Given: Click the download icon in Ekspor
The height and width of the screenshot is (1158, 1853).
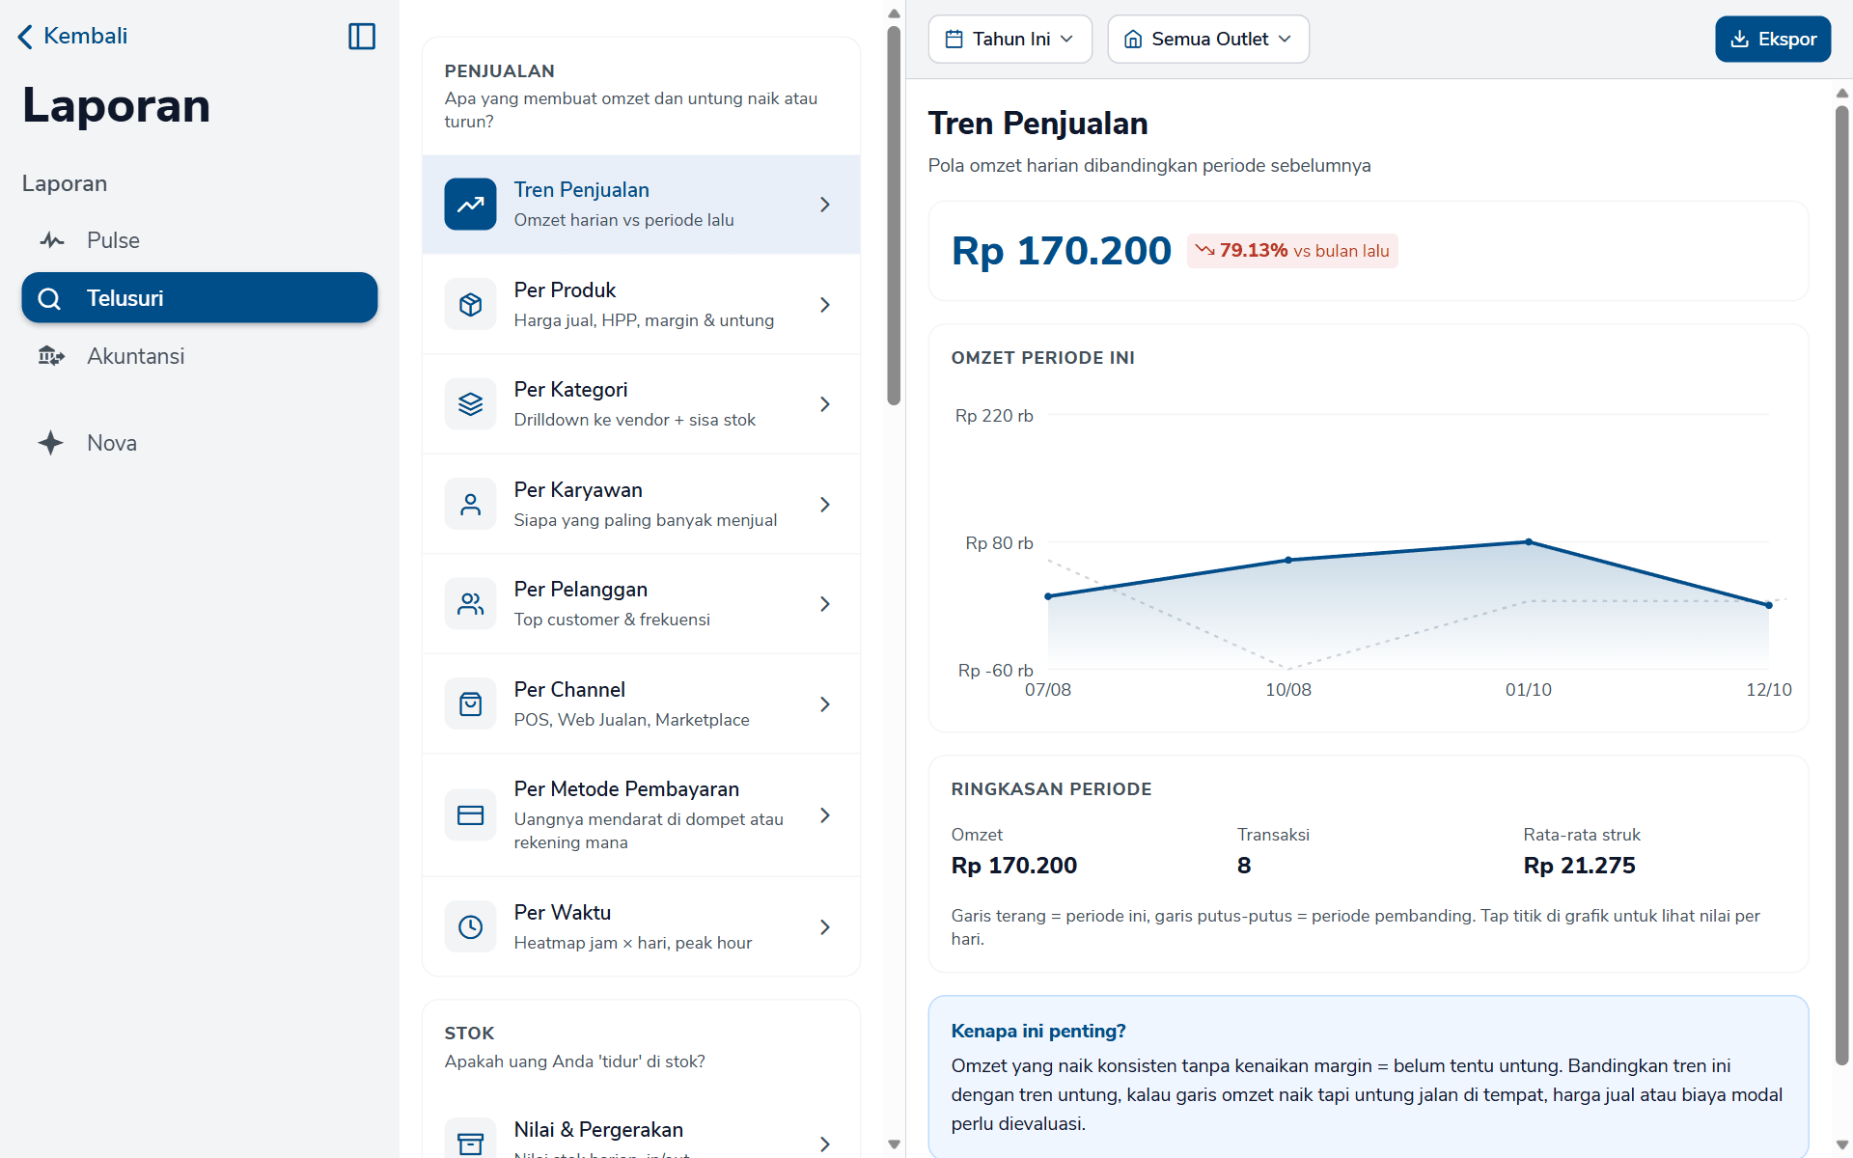Looking at the screenshot, I should click(x=1739, y=40).
